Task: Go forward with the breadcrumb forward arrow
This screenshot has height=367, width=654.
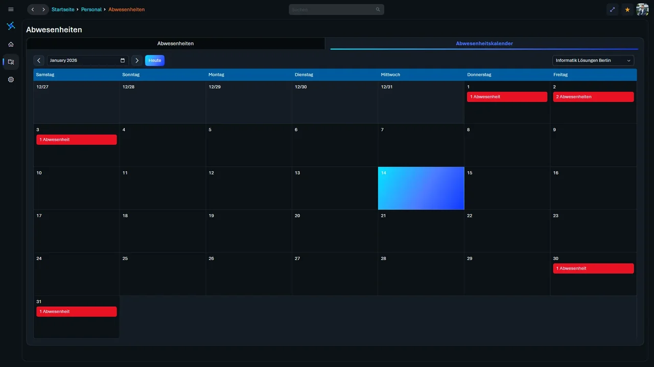Action: coord(43,10)
